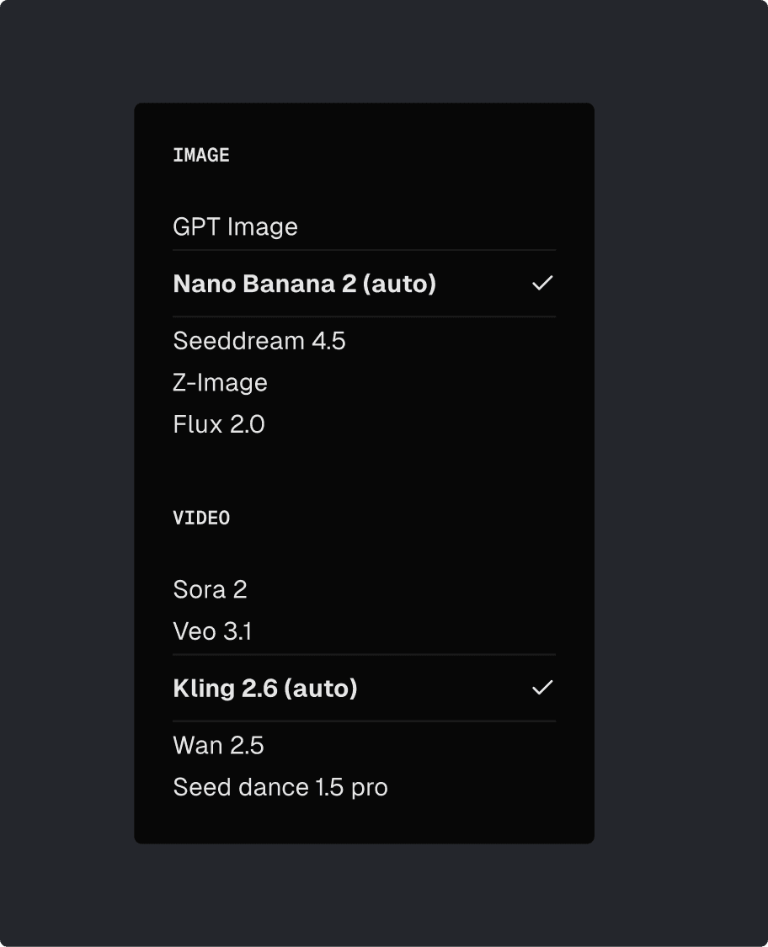Click the checkmark beside Nano Banana 2
Image resolution: width=768 pixels, height=947 pixels.
[543, 284]
